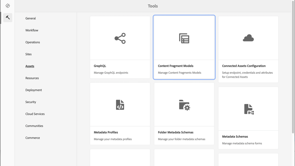295x166 pixels.
Task: Click the Content Fragment Models table icon
Action: [184, 38]
